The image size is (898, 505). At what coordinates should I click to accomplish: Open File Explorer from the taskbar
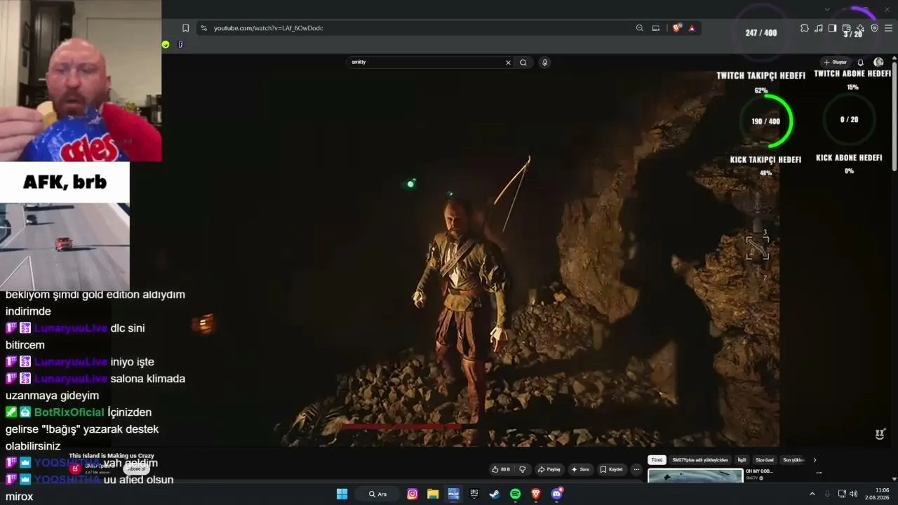click(433, 494)
